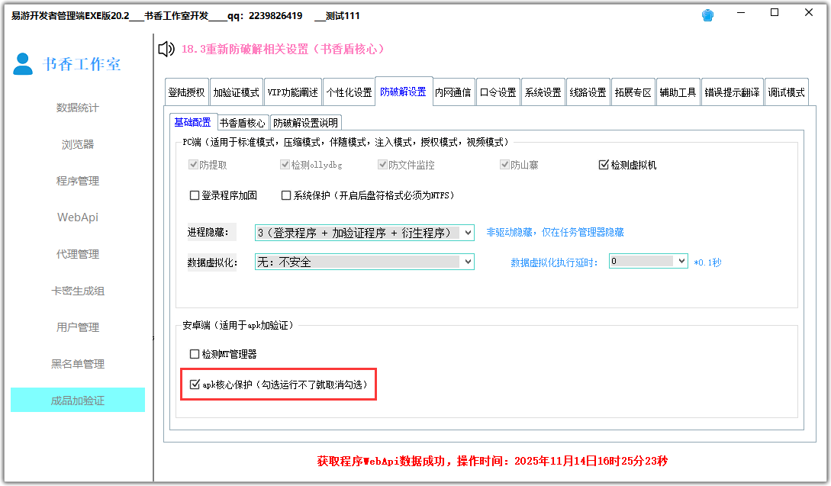The width and height of the screenshot is (831, 486).
Task: Enable 检测MT管理器 detection
Action: point(195,353)
